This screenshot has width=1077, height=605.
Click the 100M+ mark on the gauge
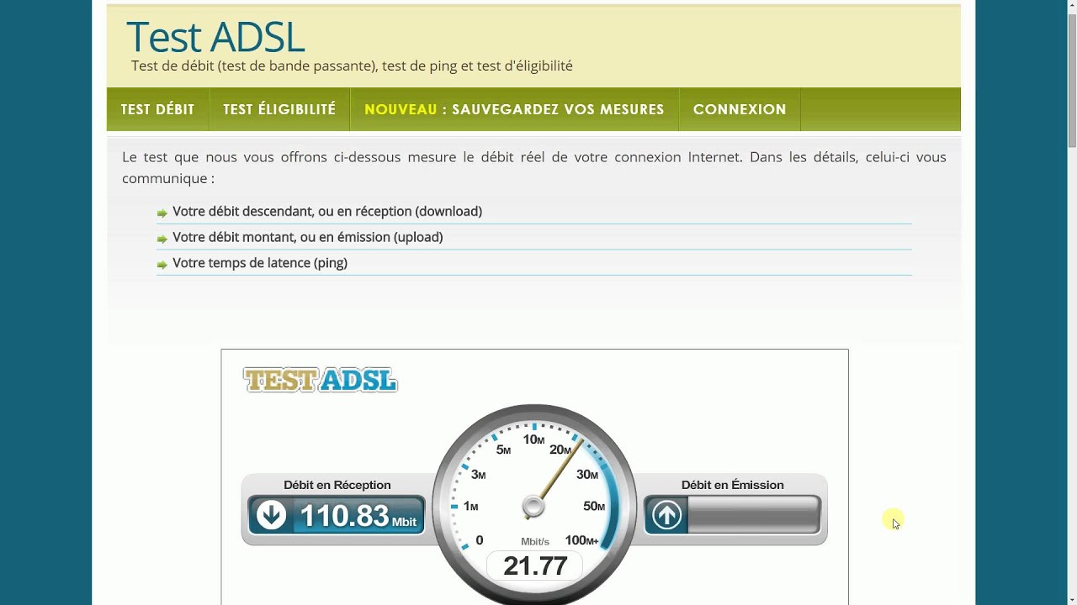582,540
